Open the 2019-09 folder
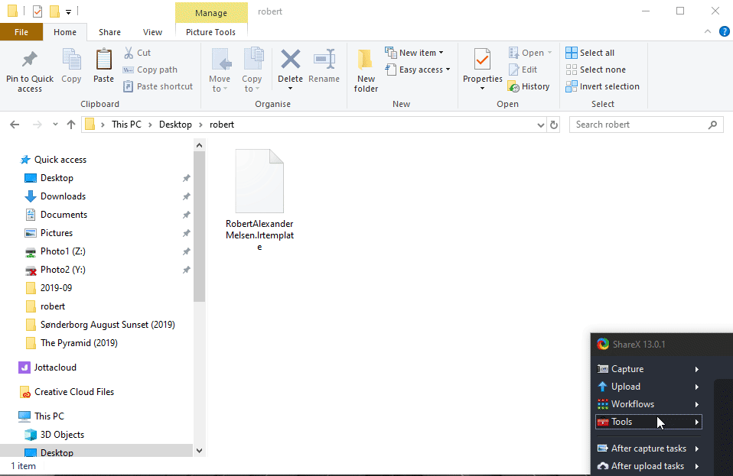This screenshot has height=476, width=733. point(56,288)
